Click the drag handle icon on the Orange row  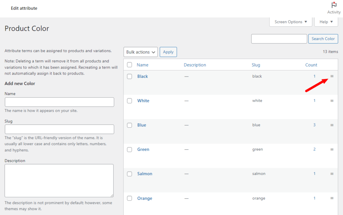coord(332,198)
